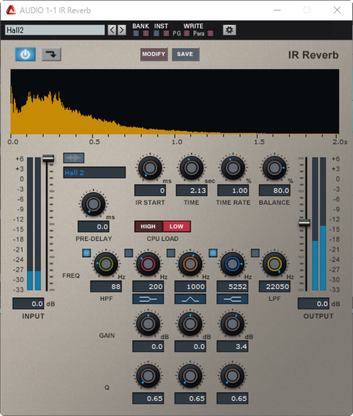Click the low shelf filter type icon
Viewport: 353px width, 416px height.
coord(148,299)
